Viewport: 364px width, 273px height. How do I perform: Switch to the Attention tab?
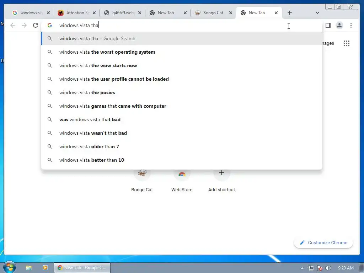click(74, 13)
